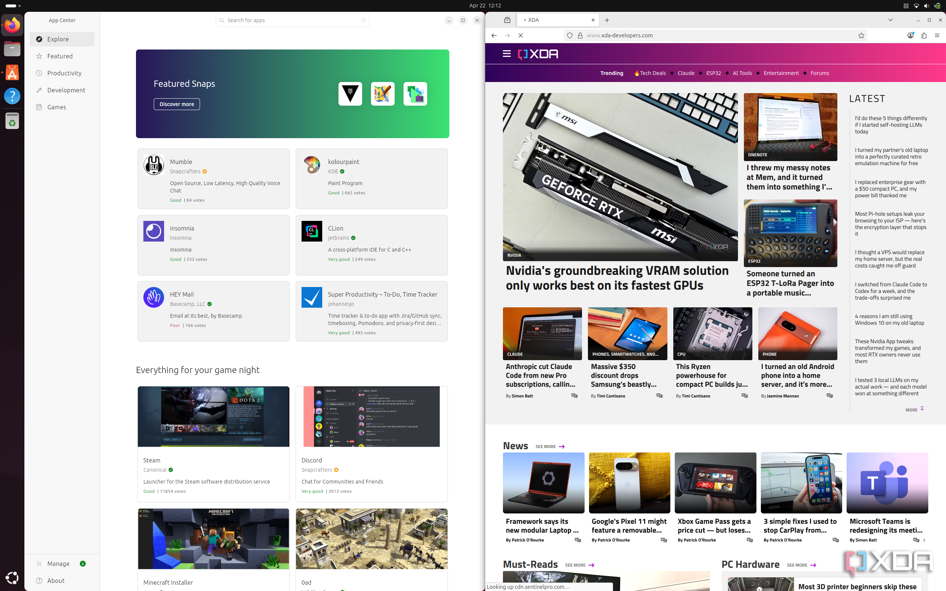This screenshot has width=946, height=591.
Task: Open first featured snap icon in banner
Action: pyautogui.click(x=350, y=94)
